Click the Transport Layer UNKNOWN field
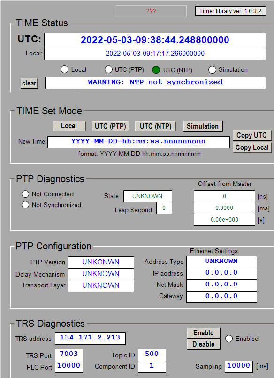274x378 pixels. (101, 286)
